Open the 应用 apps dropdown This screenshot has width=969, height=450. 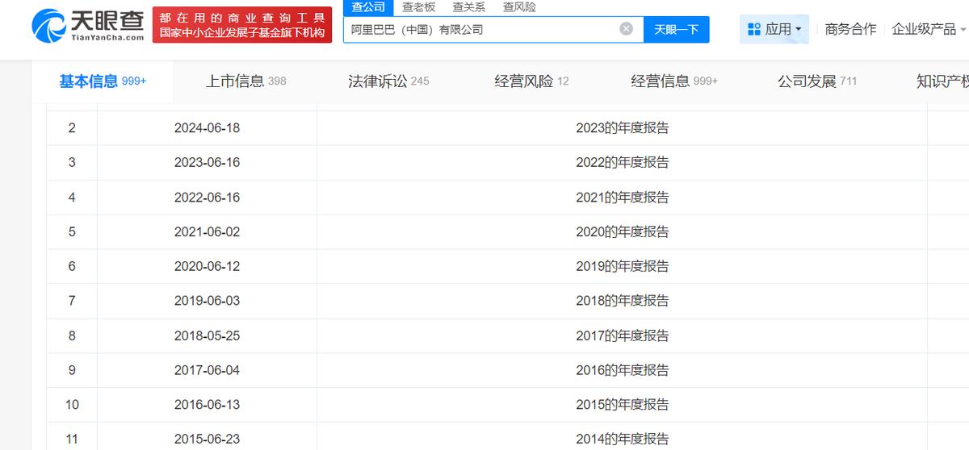(774, 29)
